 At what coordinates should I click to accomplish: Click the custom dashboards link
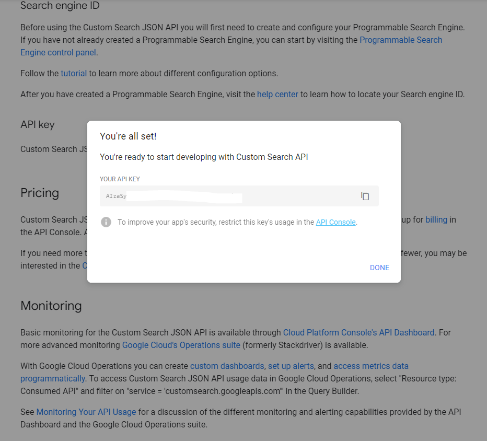pyautogui.click(x=227, y=366)
